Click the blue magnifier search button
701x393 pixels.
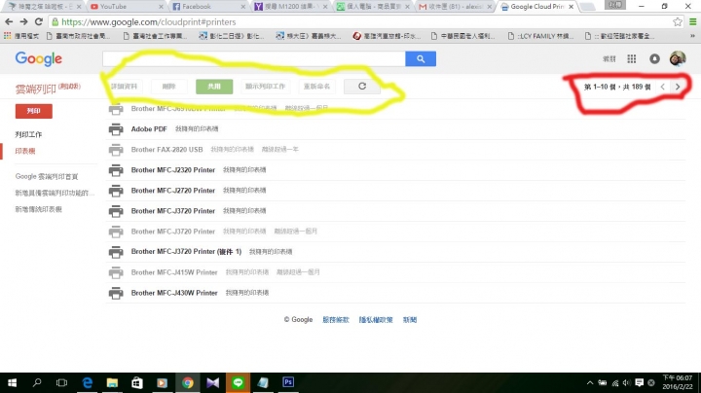pos(421,59)
